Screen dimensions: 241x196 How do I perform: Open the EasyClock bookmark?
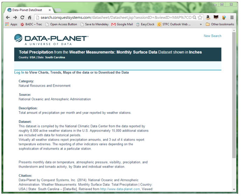[145, 24]
